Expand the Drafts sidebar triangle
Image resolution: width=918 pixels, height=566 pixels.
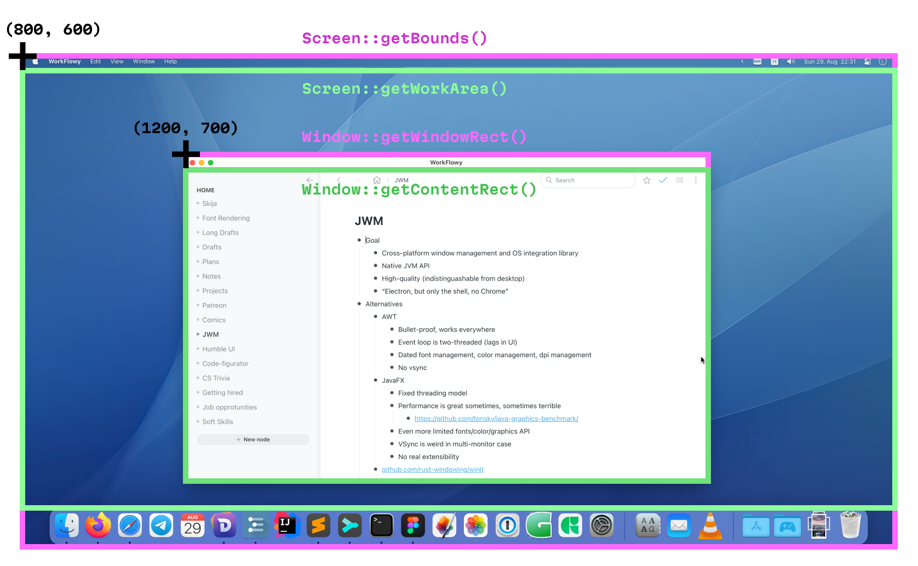tap(198, 247)
